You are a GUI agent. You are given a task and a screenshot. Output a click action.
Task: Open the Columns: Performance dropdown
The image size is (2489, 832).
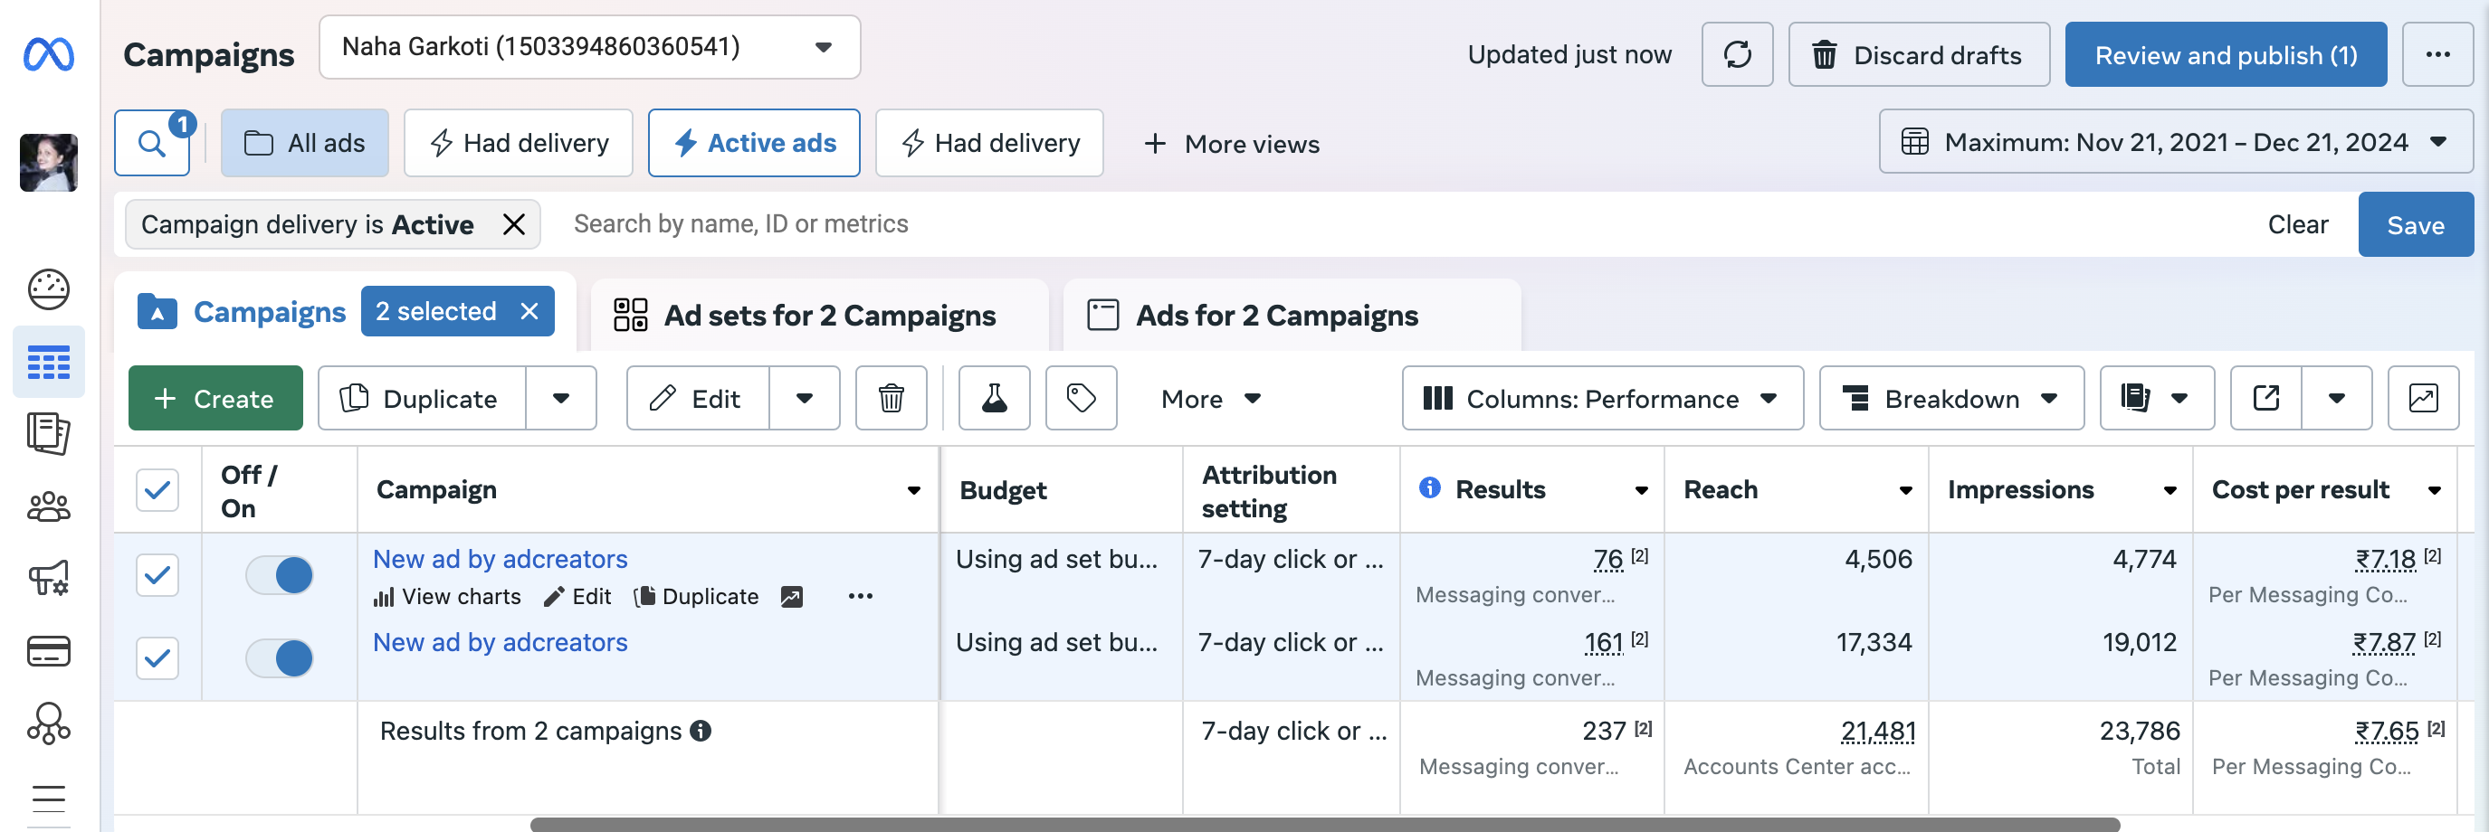[x=1601, y=399]
